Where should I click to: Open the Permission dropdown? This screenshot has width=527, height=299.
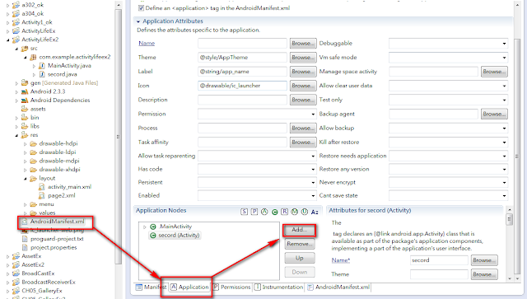pos(313,114)
